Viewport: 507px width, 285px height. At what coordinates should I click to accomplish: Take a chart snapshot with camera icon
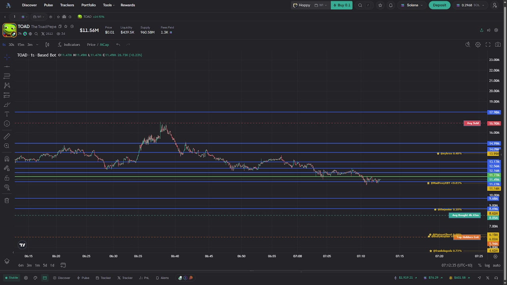tap(498, 45)
